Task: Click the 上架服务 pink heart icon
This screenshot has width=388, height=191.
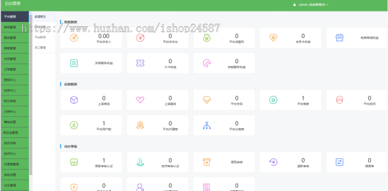Action: (x=140, y=100)
